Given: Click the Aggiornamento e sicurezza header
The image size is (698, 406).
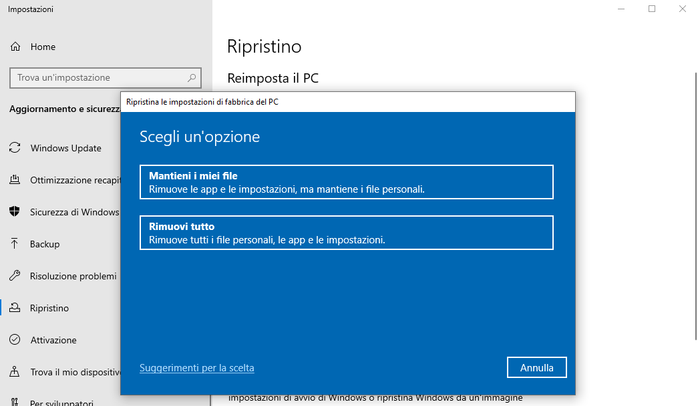Looking at the screenshot, I should coord(62,108).
